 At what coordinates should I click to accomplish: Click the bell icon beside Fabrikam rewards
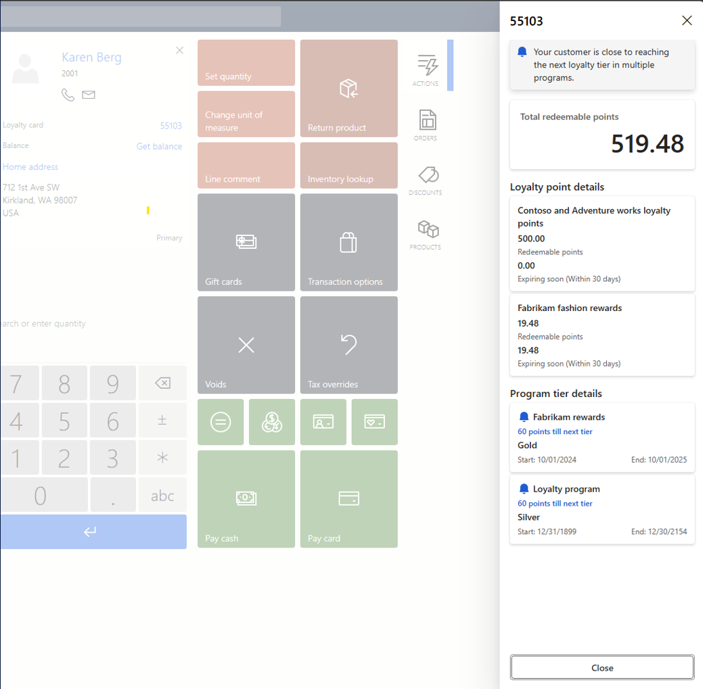(x=523, y=417)
